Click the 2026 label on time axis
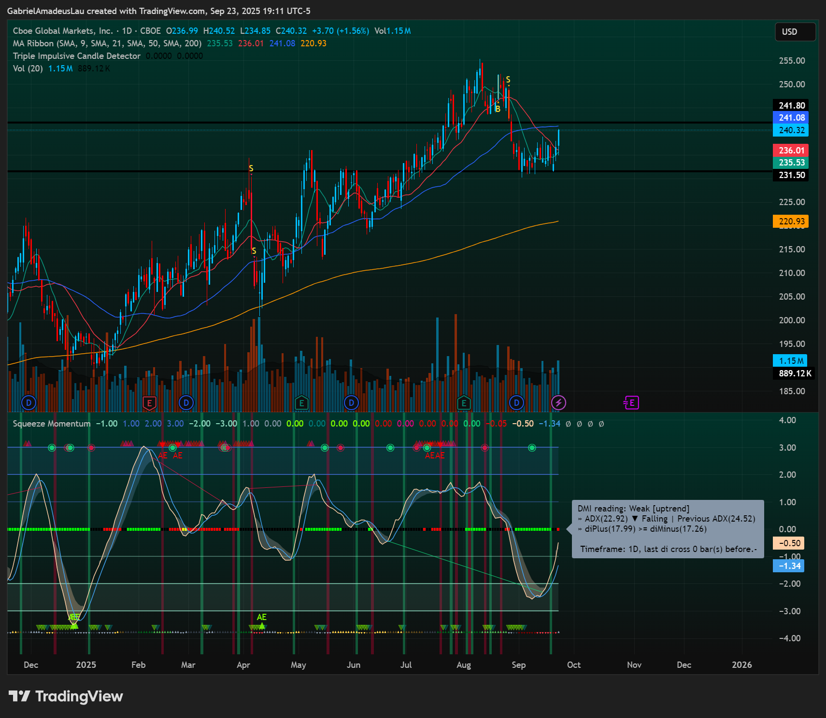This screenshot has width=826, height=718. [742, 665]
